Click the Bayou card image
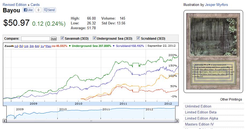The width and height of the screenshot is (247, 129). (213, 51)
